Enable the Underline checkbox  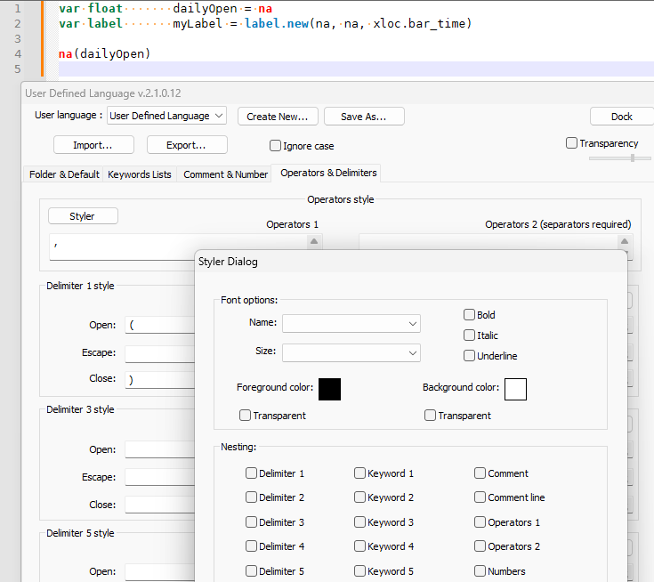pyautogui.click(x=469, y=355)
